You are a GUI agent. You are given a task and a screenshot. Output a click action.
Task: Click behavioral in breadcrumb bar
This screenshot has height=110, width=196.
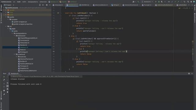coord(43,2)
